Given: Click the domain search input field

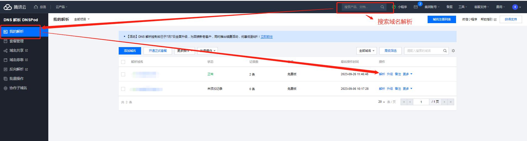Looking at the screenshot, I should pos(422,51).
